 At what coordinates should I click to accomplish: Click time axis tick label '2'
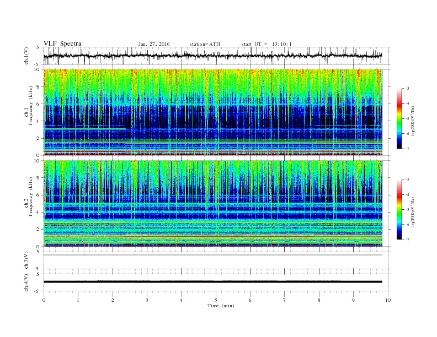coord(113,300)
